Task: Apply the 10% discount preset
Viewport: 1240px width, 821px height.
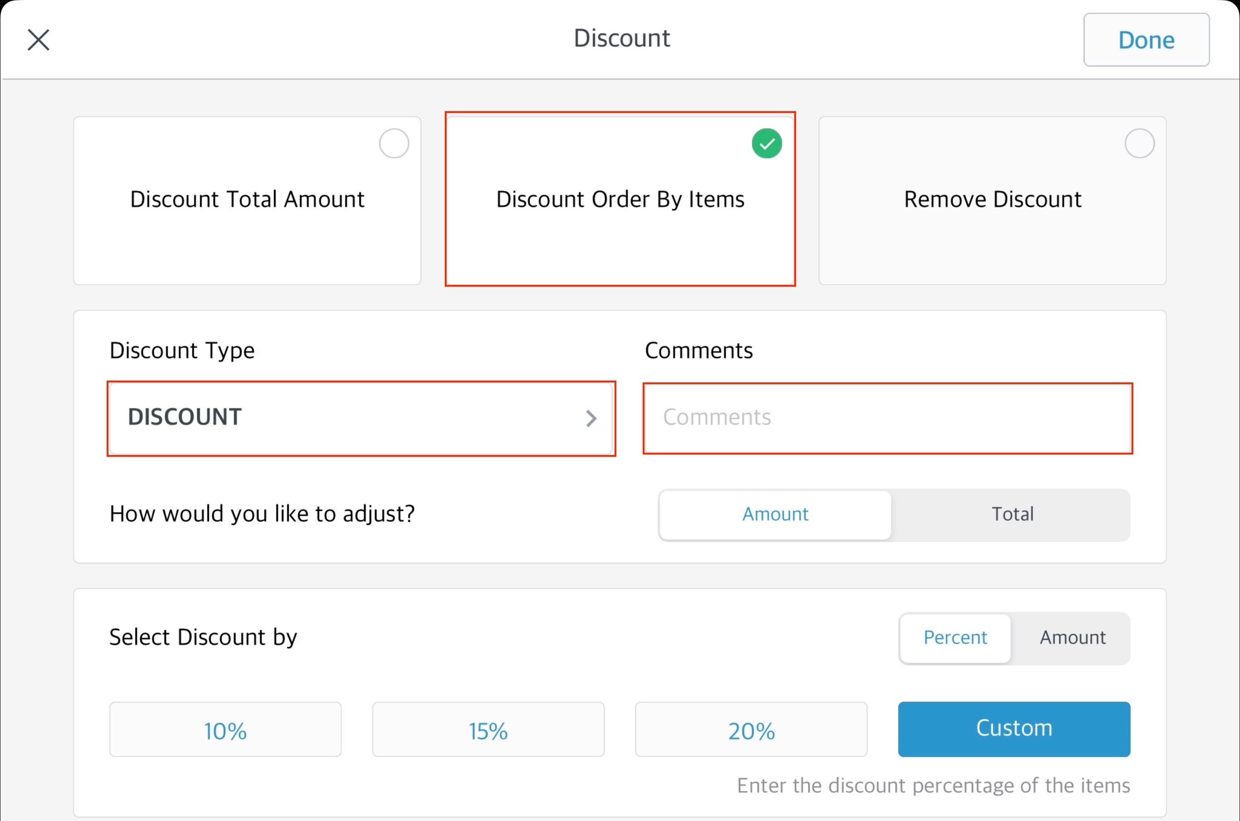Action: [x=225, y=730]
